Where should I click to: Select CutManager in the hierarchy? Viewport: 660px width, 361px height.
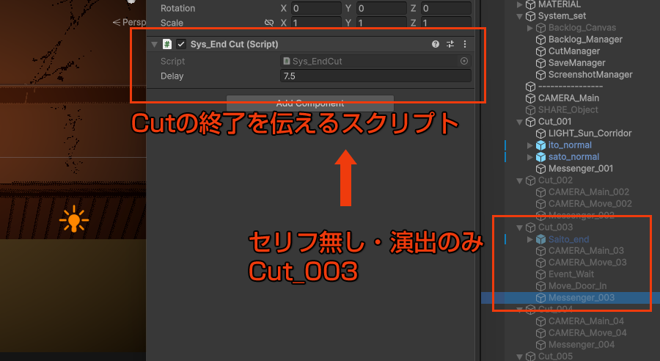[573, 51]
